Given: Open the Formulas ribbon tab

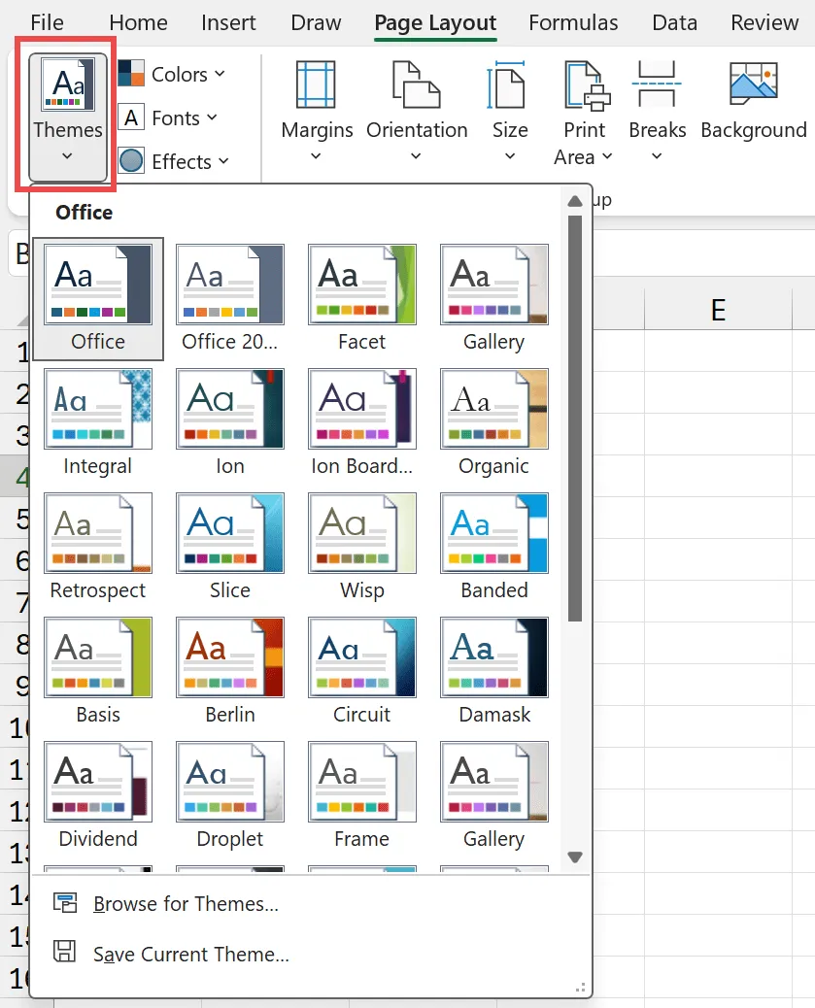Looking at the screenshot, I should point(573,23).
